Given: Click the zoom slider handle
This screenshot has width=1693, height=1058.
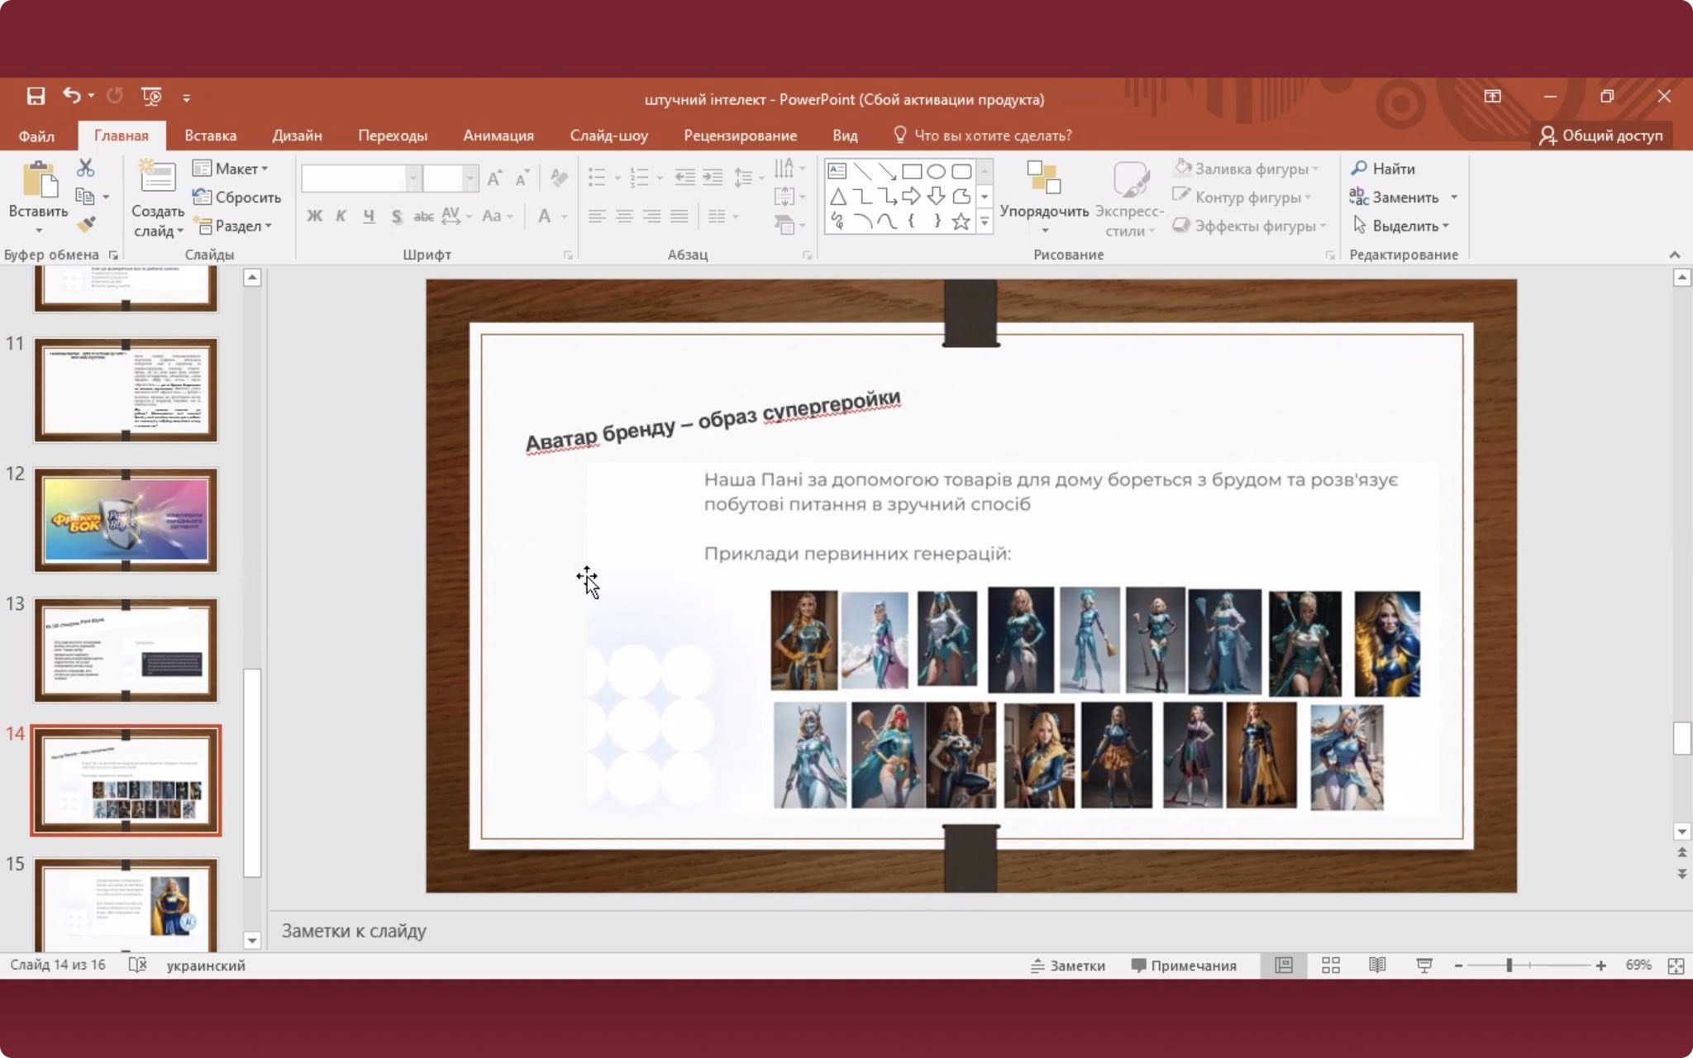Looking at the screenshot, I should pos(1509,965).
